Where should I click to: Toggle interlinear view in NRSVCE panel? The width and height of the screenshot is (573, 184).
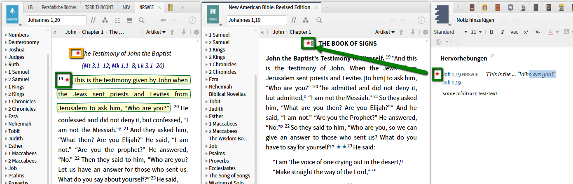117,20
